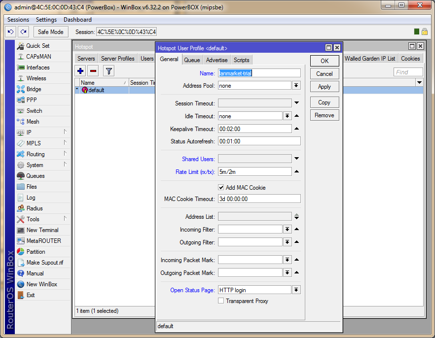Uncheck the Add MAC Cookie checkbox

[221, 188]
